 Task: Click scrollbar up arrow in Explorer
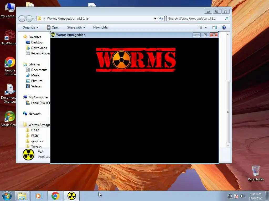[x=228, y=34]
